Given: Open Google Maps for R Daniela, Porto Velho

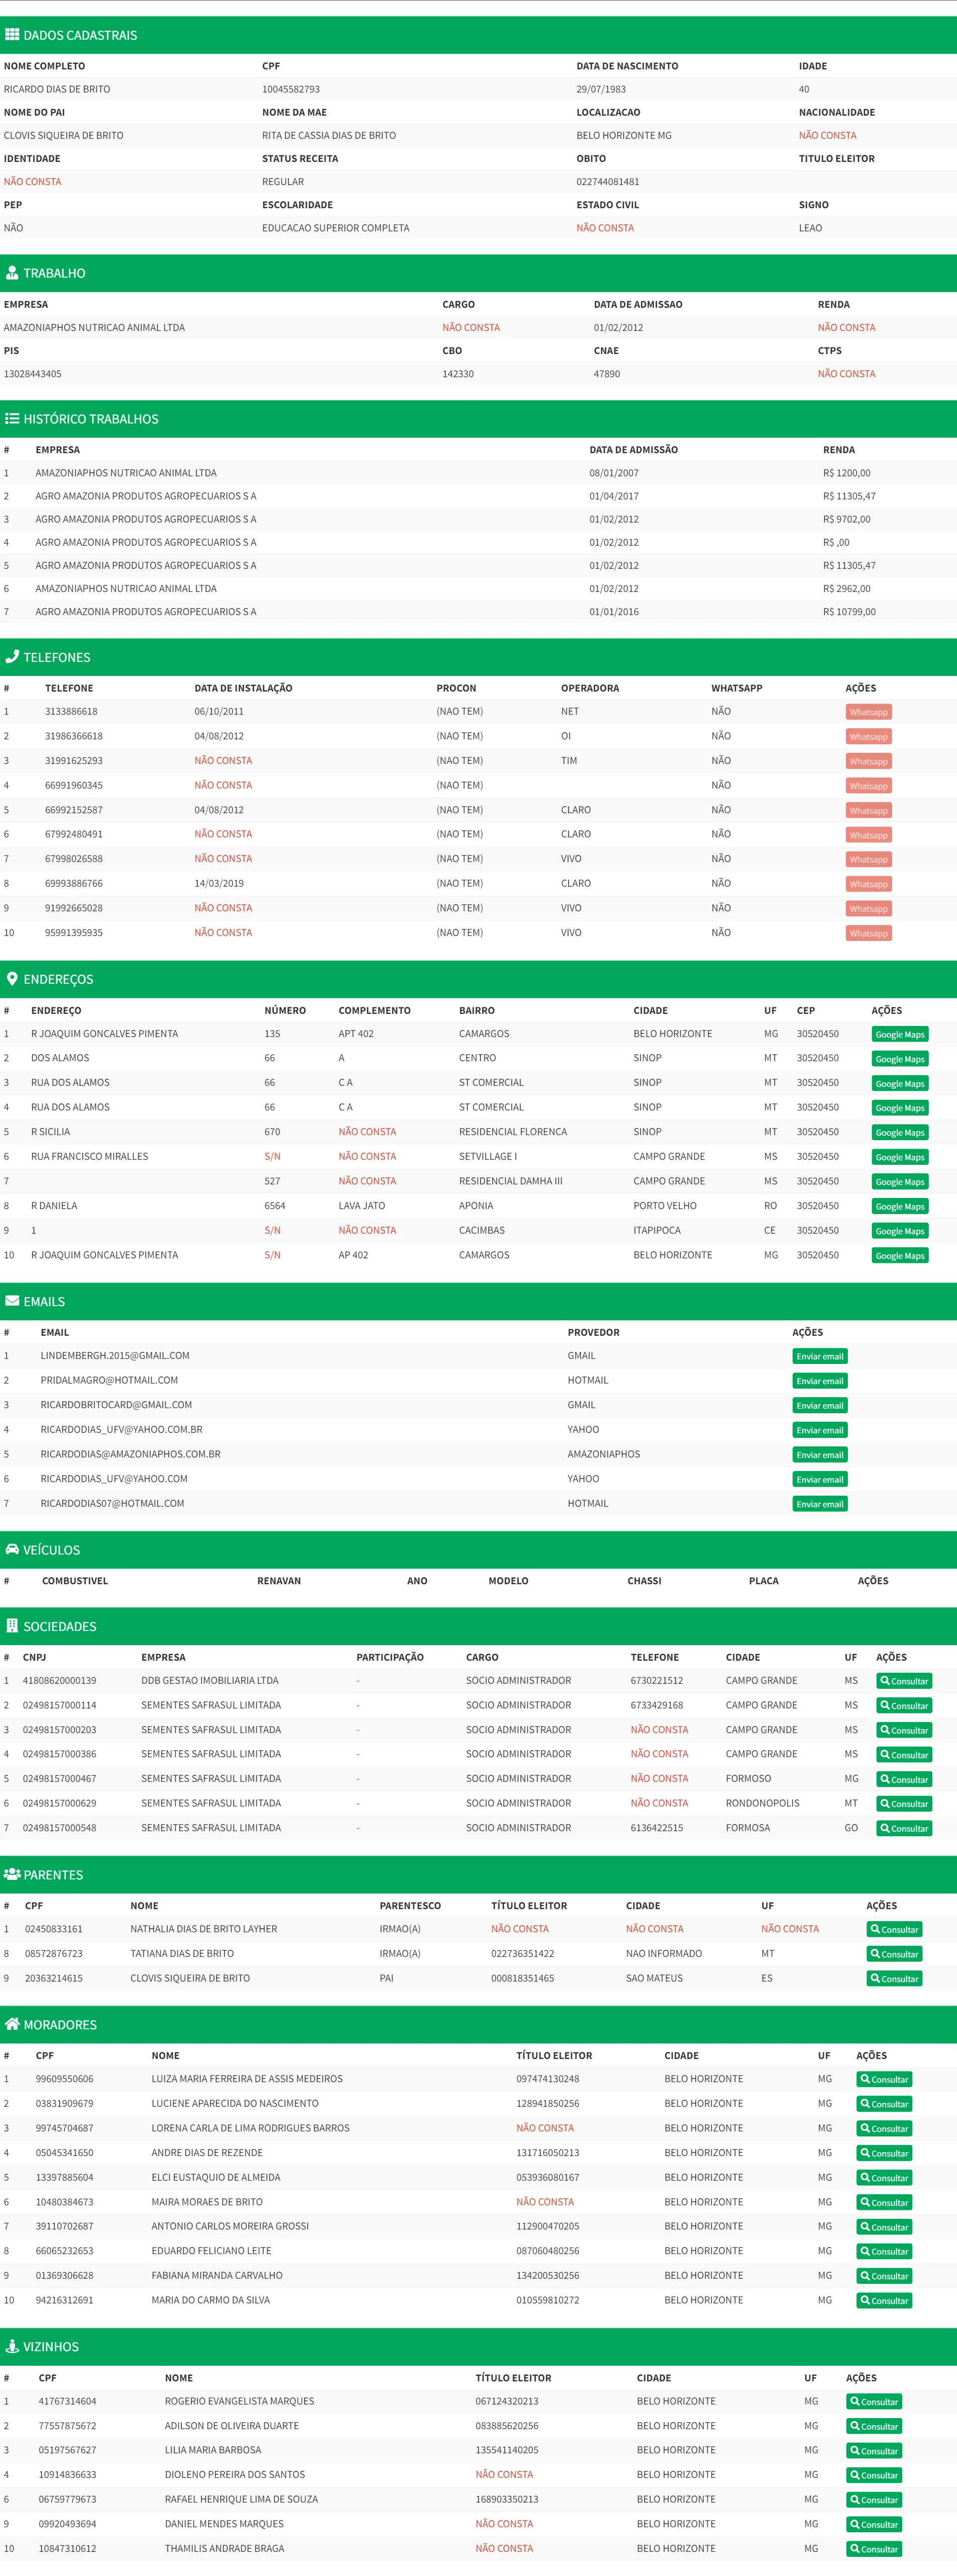Looking at the screenshot, I should click(900, 1206).
